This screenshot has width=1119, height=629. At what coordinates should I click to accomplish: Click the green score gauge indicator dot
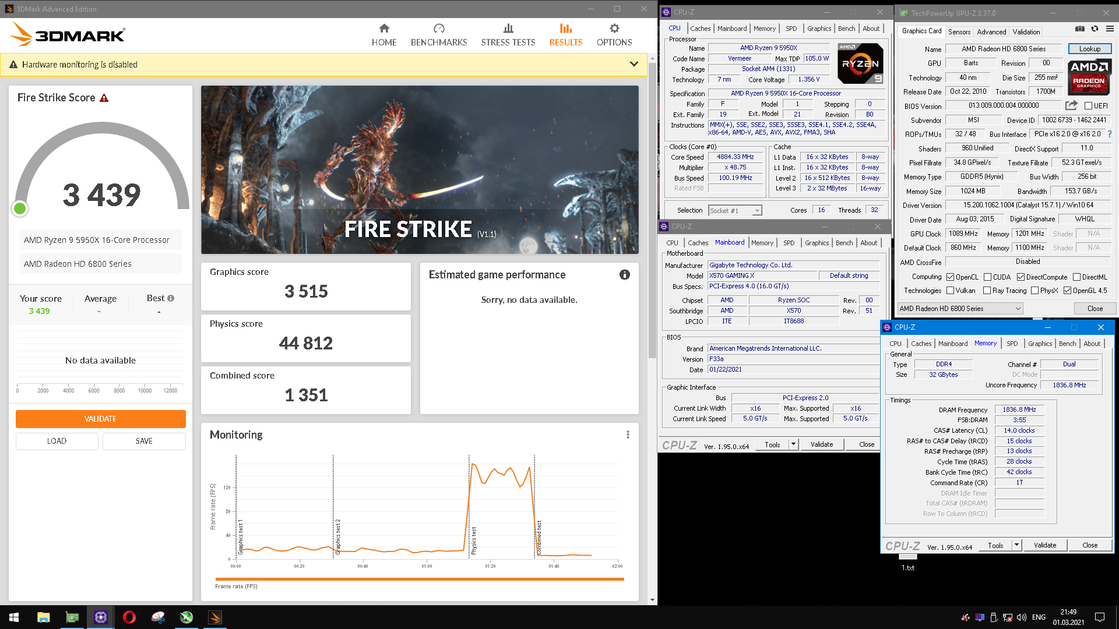(x=20, y=209)
